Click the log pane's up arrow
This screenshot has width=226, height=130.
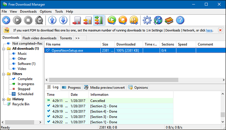click(x=223, y=94)
